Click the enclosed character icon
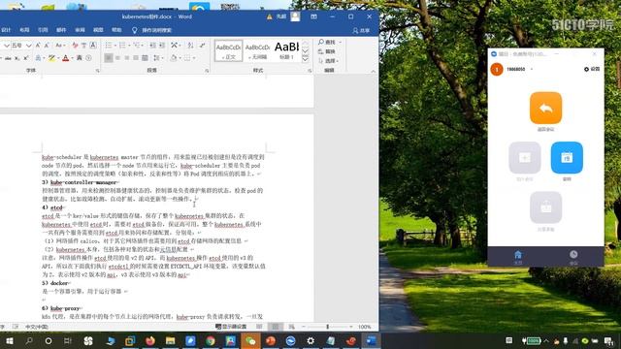The image size is (621, 349). tap(88, 58)
